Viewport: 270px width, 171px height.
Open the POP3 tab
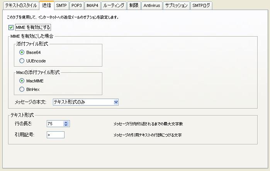(76, 5)
